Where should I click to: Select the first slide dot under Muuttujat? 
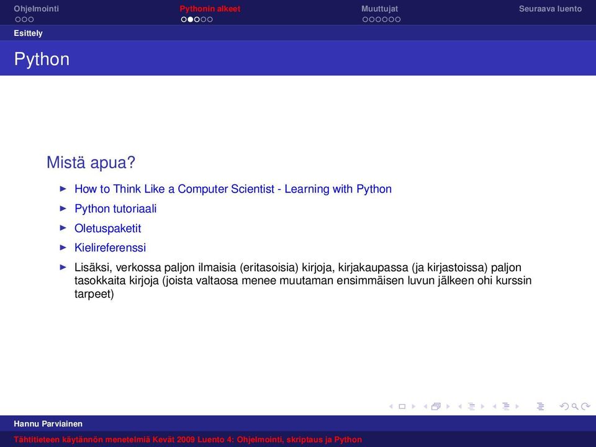pyautogui.click(x=365, y=19)
